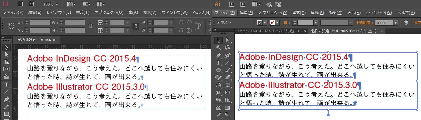This screenshot has height=120, width=421.
Task: Select the Curvature tool in Illustrator
Action: (x=228, y=55)
